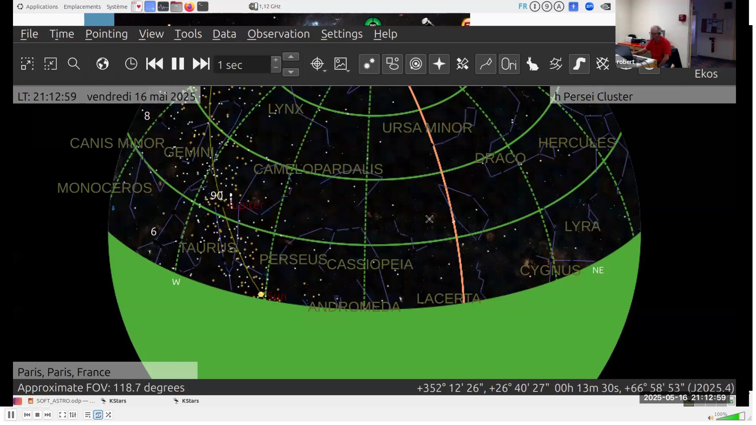
Task: Open the Set Time clock icon
Action: pos(131,64)
